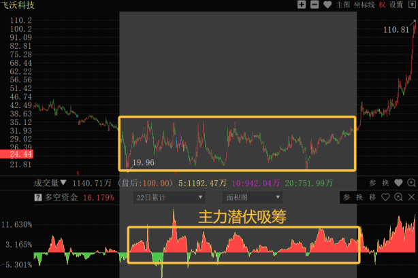418x278 pixels.
Task: Click the 5:1192.47万 moving average value
Action: point(202,183)
